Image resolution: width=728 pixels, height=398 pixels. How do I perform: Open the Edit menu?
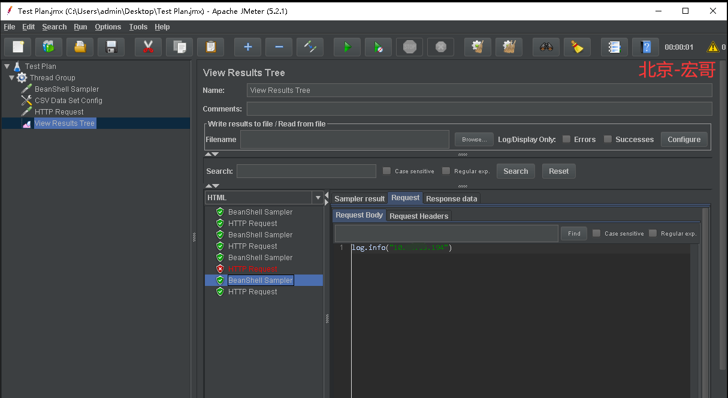click(29, 27)
